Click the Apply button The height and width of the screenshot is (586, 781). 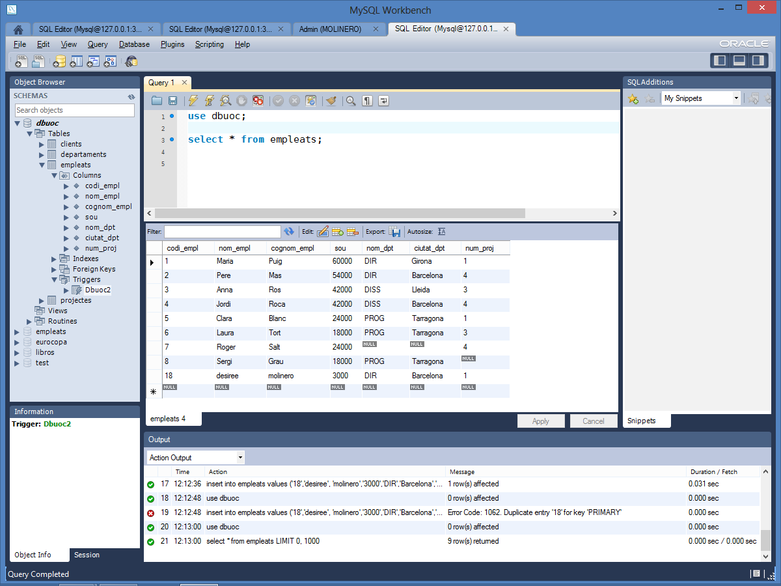point(541,421)
